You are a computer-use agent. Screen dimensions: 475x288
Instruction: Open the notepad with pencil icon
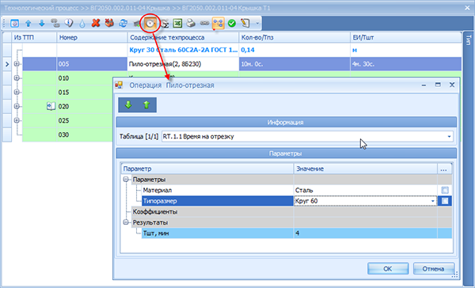click(245, 23)
